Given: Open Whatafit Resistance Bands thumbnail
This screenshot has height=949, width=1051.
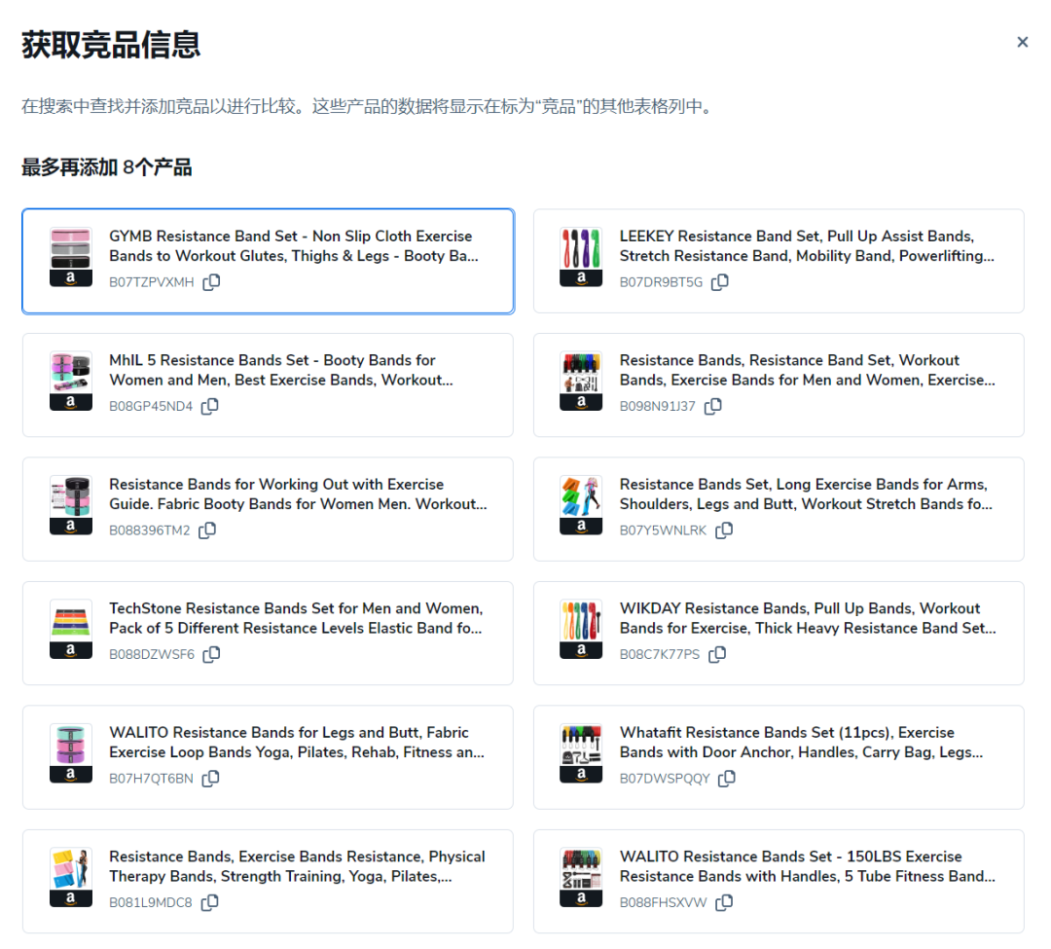Looking at the screenshot, I should tap(581, 752).
